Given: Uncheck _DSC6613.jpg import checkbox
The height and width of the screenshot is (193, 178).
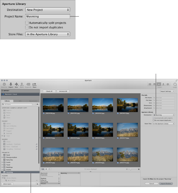Looking at the screenshot, I should 118,113.
